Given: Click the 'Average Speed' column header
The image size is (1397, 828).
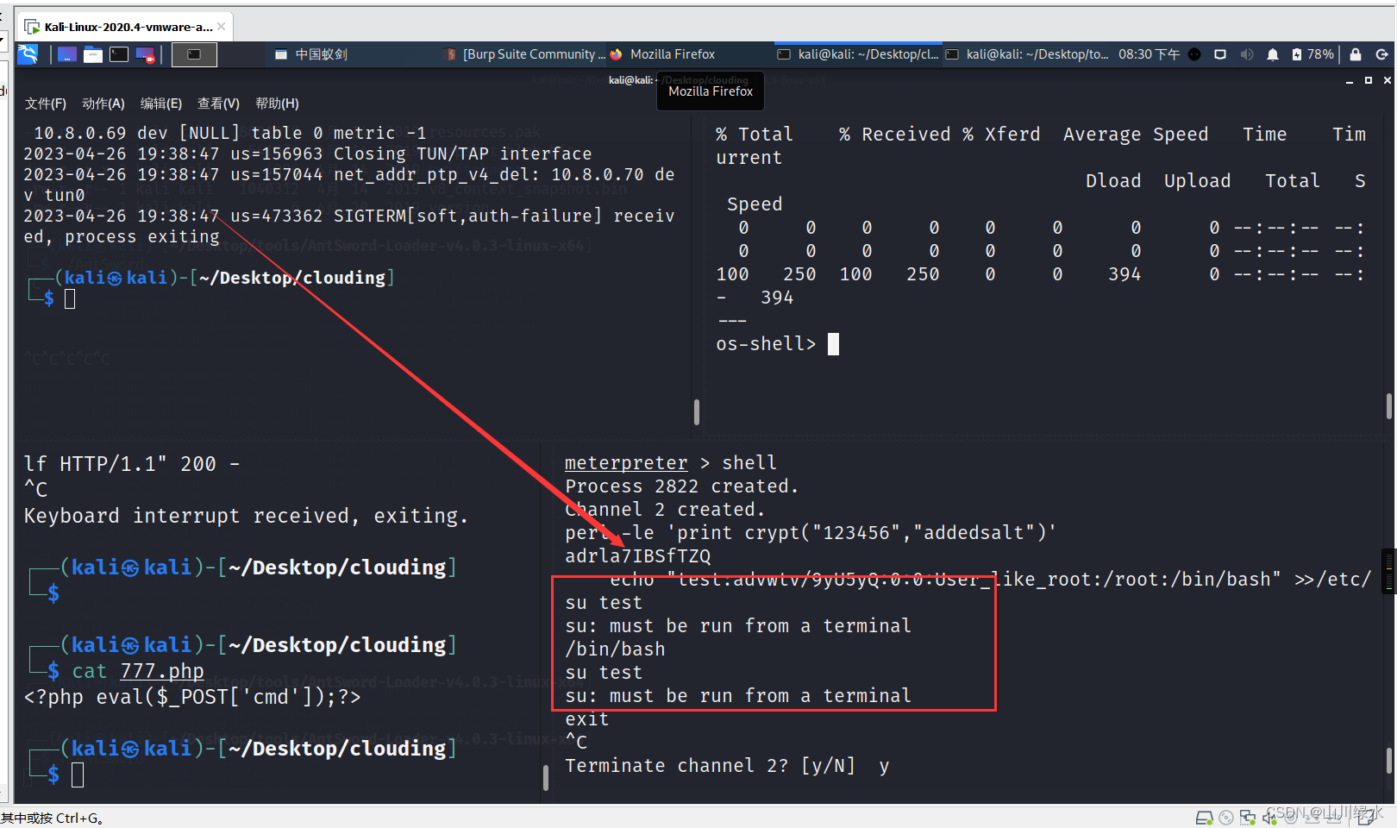Looking at the screenshot, I should (1136, 135).
